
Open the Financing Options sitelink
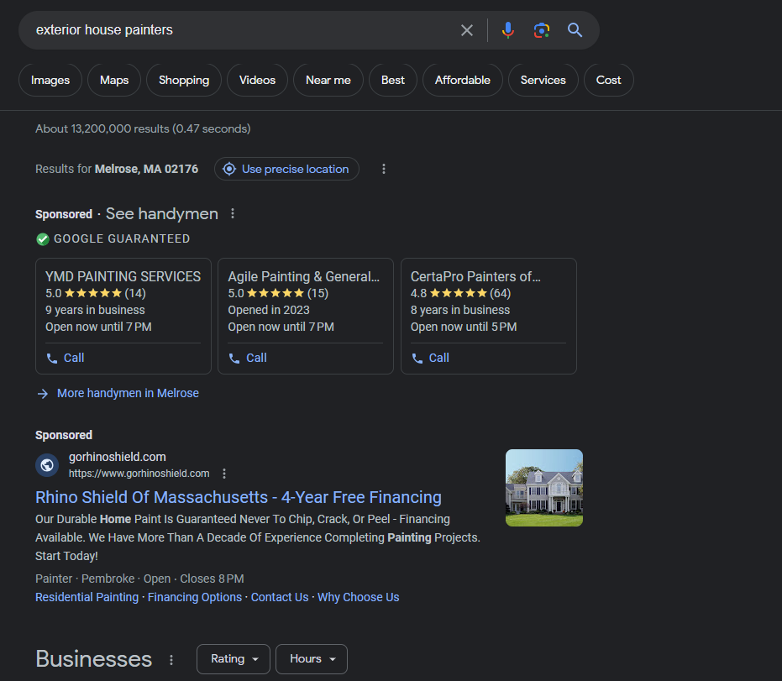tap(195, 597)
